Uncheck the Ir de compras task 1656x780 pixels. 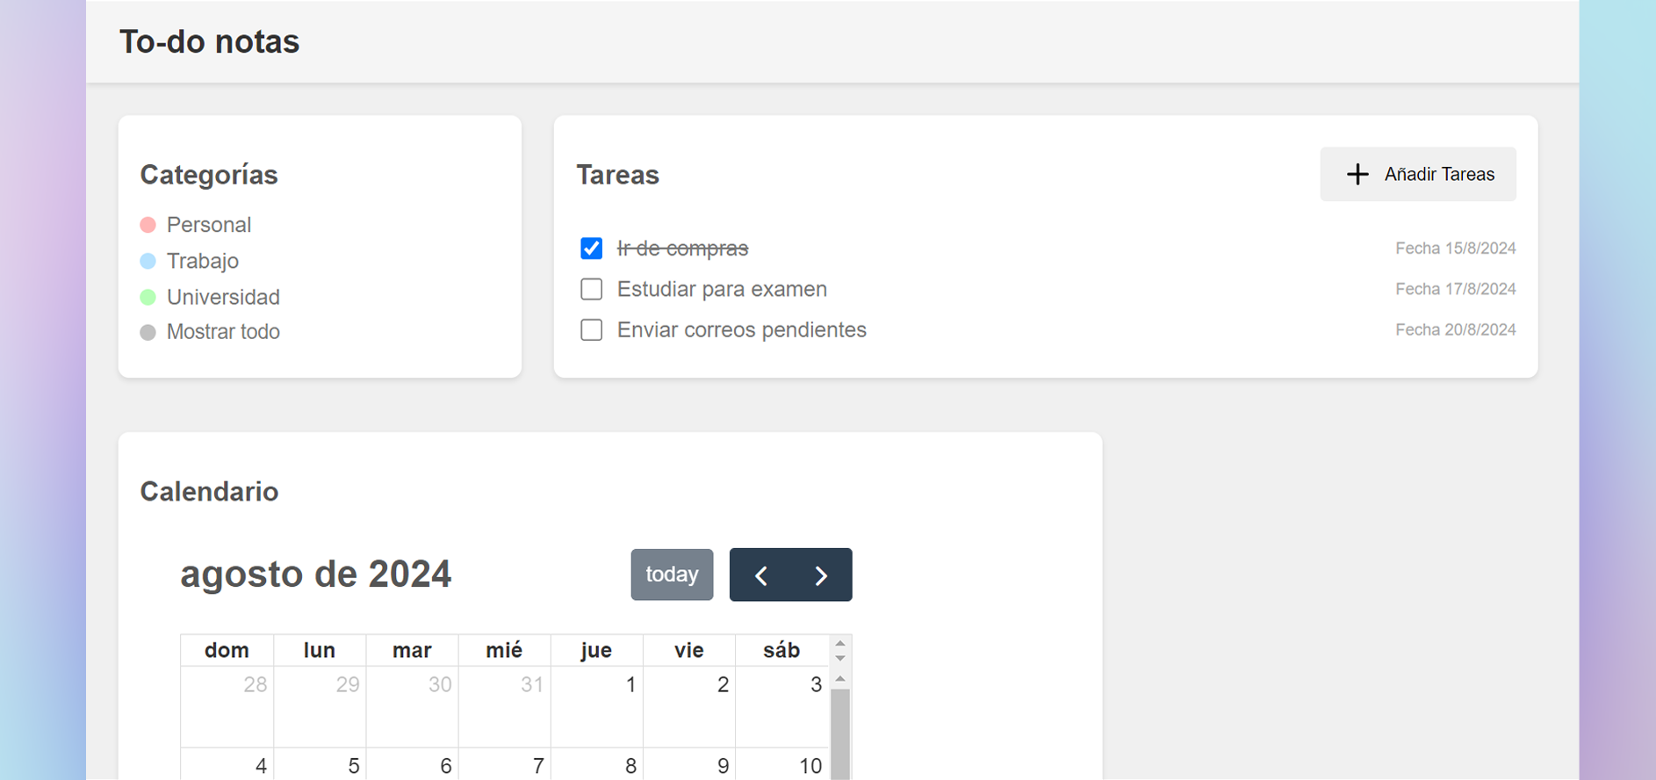tap(592, 249)
